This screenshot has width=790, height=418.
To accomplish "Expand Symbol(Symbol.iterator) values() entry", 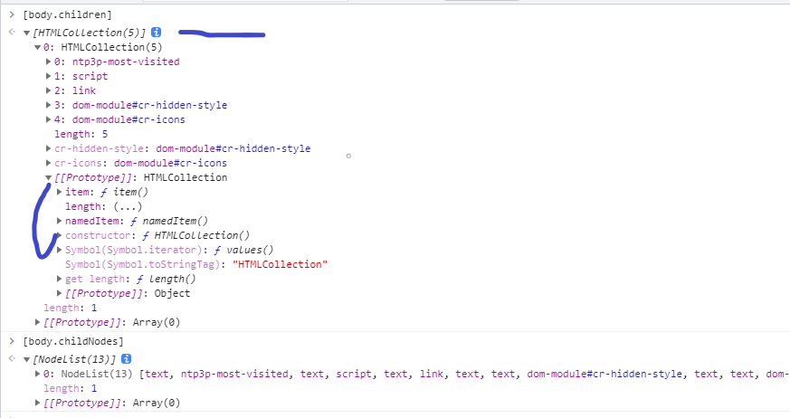I will tap(60, 251).
